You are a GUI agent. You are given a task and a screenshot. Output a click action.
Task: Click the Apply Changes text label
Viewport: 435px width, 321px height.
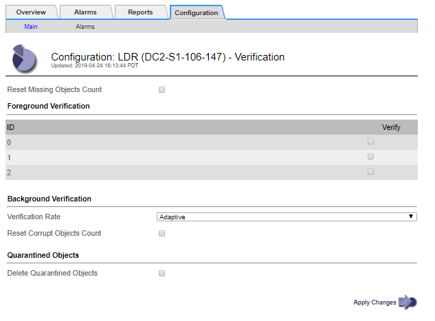point(375,302)
